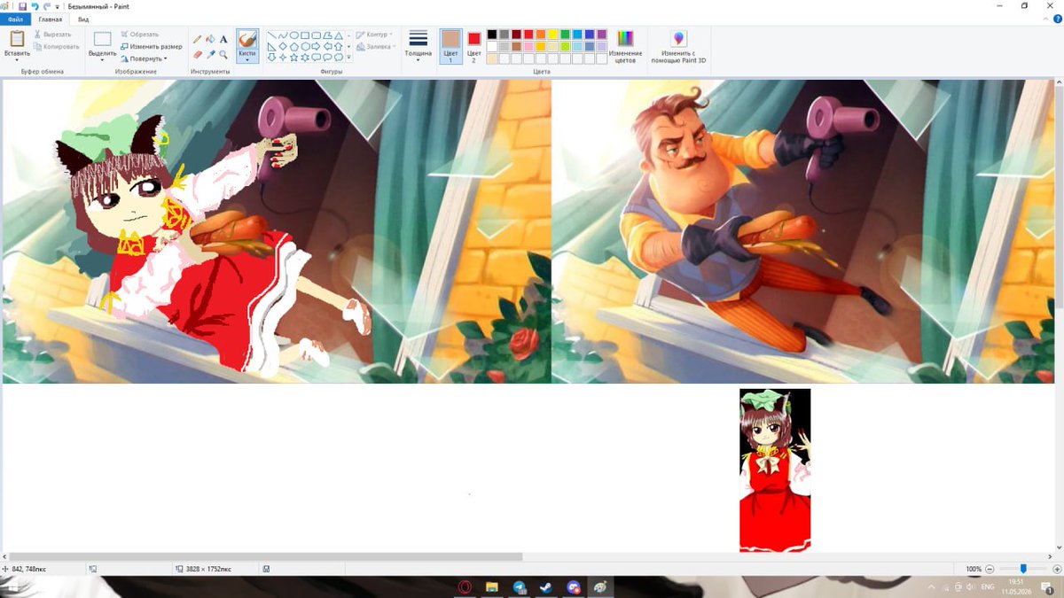This screenshot has height=598, width=1064.
Task: Open the Outline (Контур) dropdown
Action: (376, 35)
